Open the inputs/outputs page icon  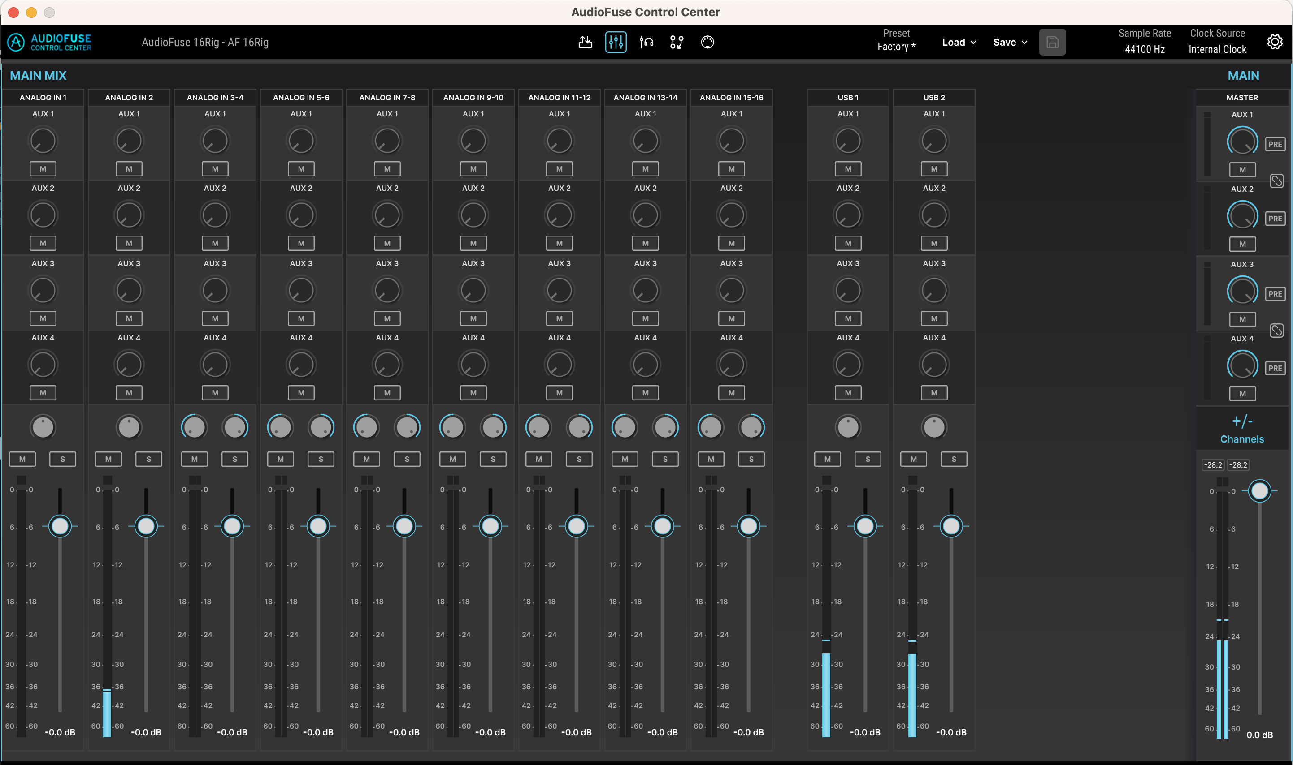click(x=585, y=42)
